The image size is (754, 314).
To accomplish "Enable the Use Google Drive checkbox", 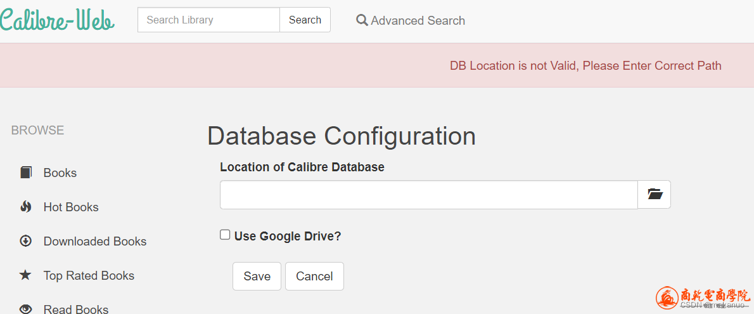I will (225, 235).
